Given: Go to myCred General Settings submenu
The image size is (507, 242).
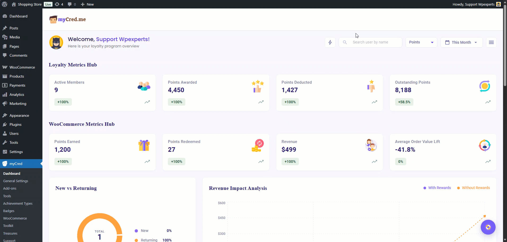Looking at the screenshot, I should click(x=16, y=181).
